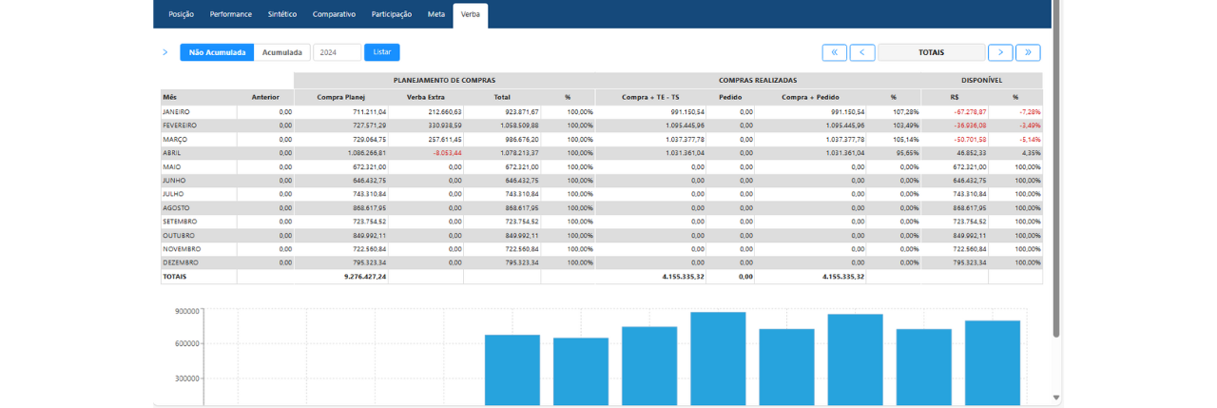Switch to the Acumulada view toggle
Image resolution: width=1217 pixels, height=408 pixels.
click(x=282, y=52)
